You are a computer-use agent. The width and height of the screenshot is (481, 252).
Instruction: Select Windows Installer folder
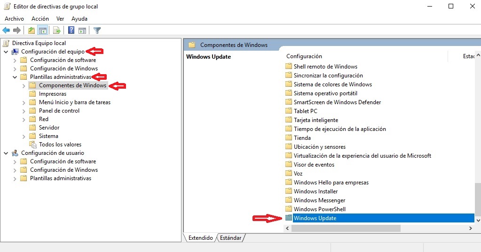coord(315,191)
